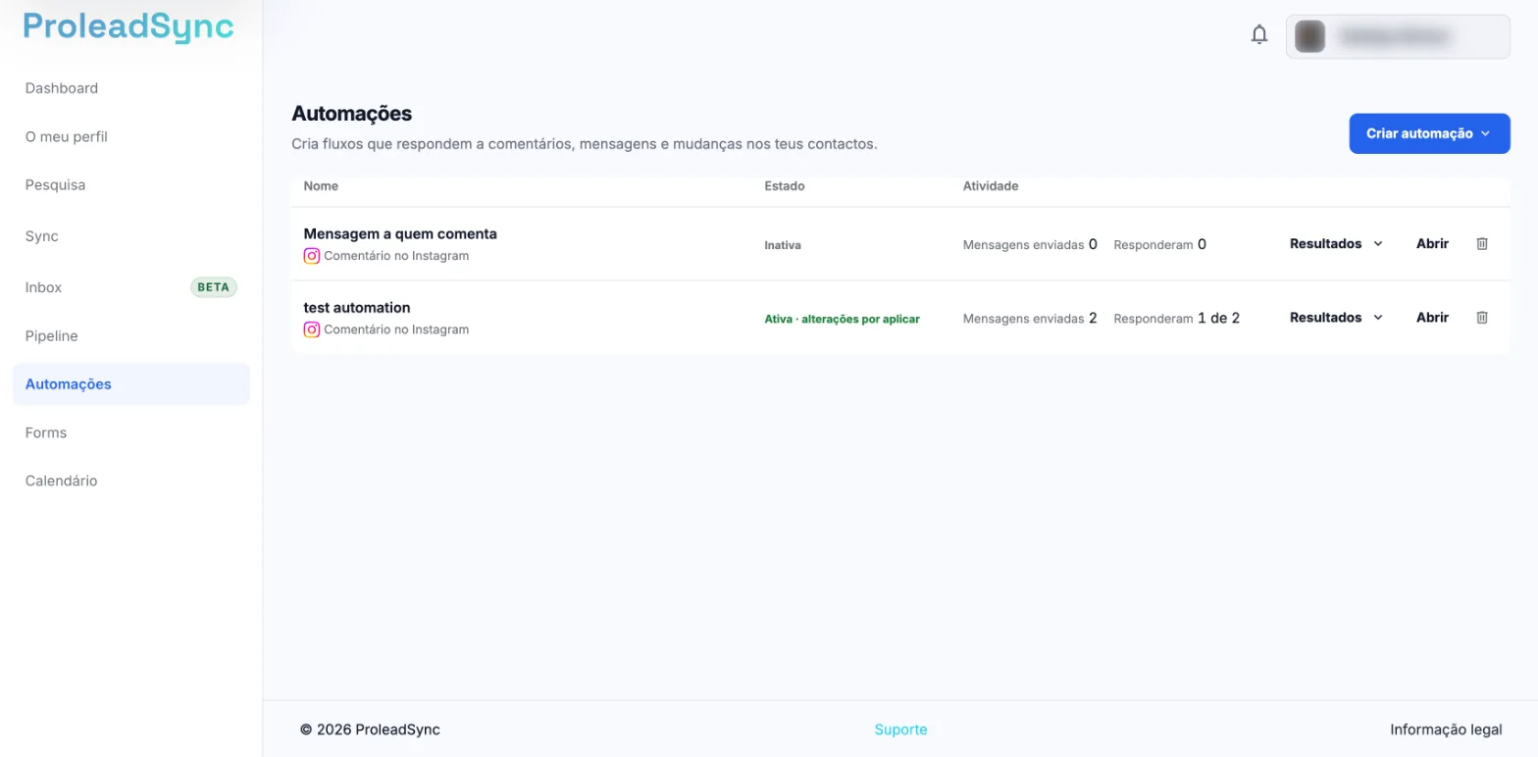This screenshot has width=1538, height=757.
Task: Follow the Suporte link in footer
Action: [x=900, y=730]
